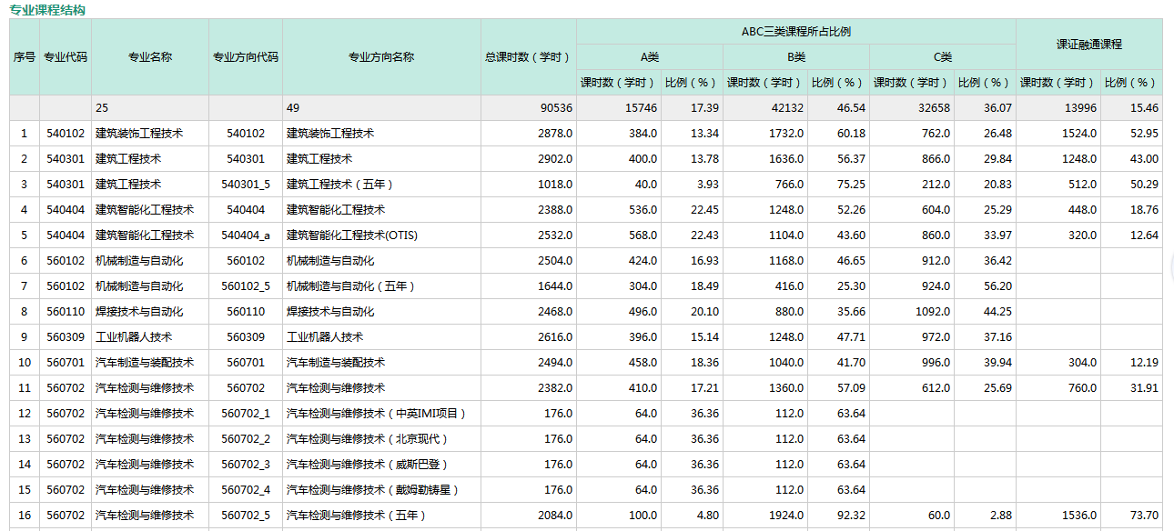Select 建筑智能化工程技术(OTIS) direction name
The height and width of the screenshot is (531, 1174).
coord(381,235)
